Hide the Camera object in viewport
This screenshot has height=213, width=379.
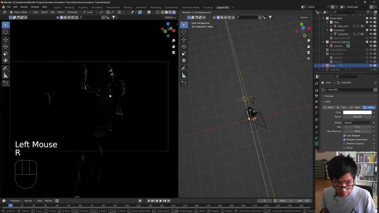click(371, 46)
